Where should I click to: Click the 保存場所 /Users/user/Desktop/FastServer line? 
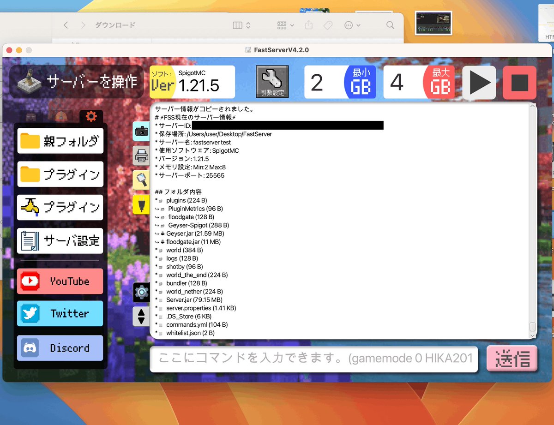[x=213, y=134]
